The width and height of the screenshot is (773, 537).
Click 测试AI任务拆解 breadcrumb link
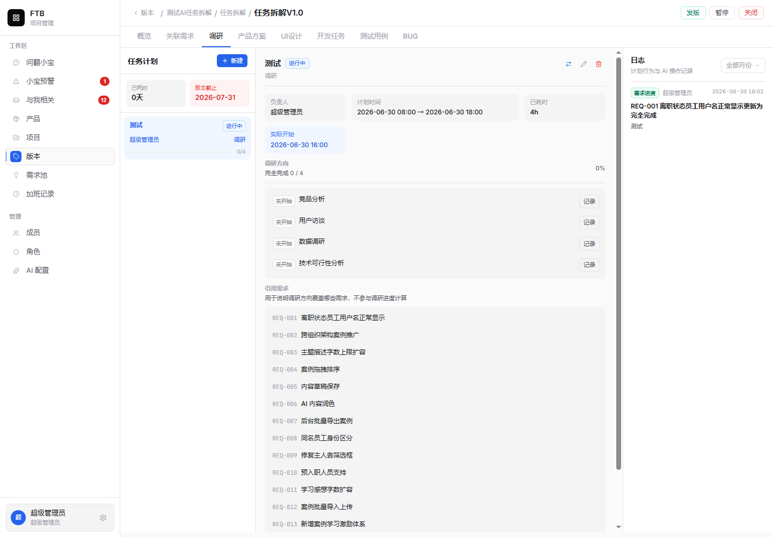(189, 13)
